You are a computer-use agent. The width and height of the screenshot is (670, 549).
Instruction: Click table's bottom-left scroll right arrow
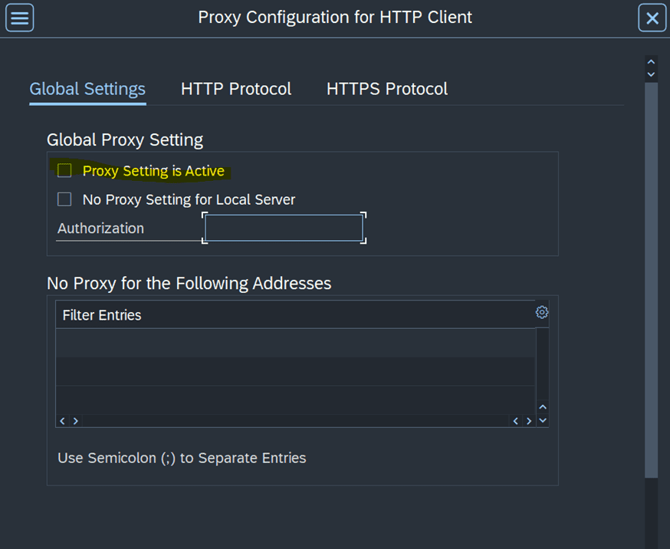[x=76, y=421]
